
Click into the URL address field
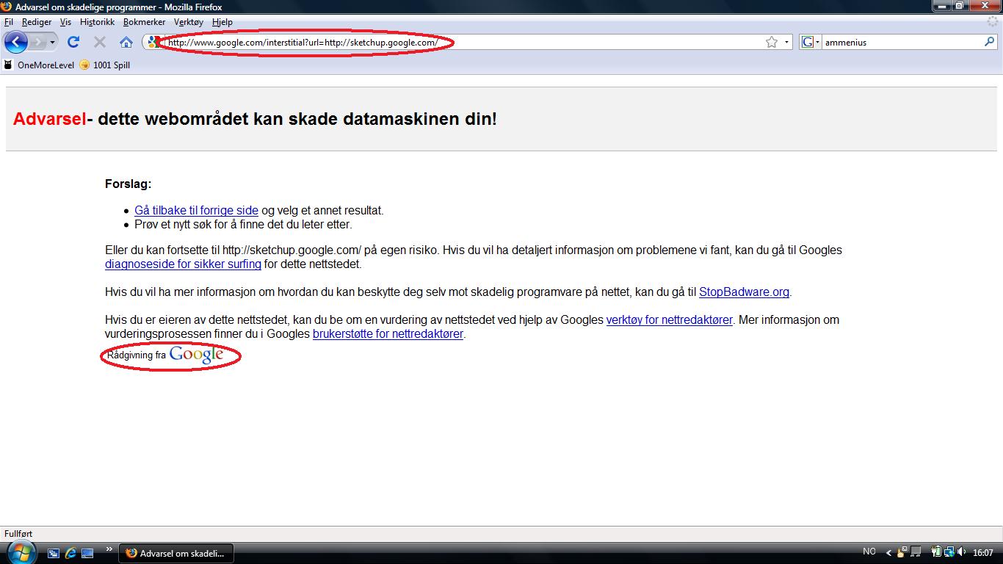[463, 42]
